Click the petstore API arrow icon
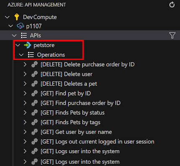The width and height of the screenshot is (180, 166). coord(28,45)
